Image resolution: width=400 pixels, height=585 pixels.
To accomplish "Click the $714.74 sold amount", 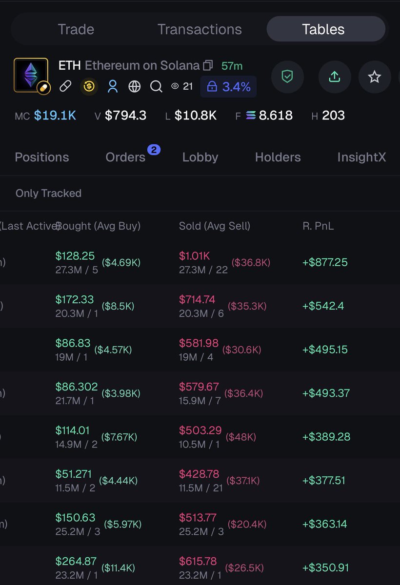I will [197, 299].
